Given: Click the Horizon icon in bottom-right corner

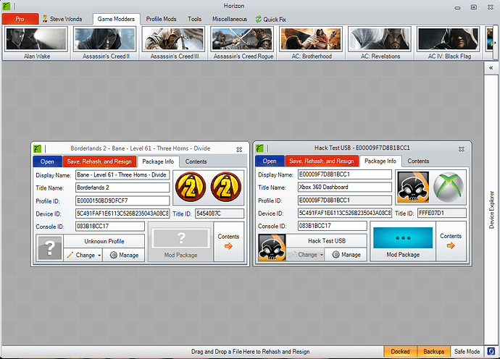Looking at the screenshot, I should tap(491, 351).
